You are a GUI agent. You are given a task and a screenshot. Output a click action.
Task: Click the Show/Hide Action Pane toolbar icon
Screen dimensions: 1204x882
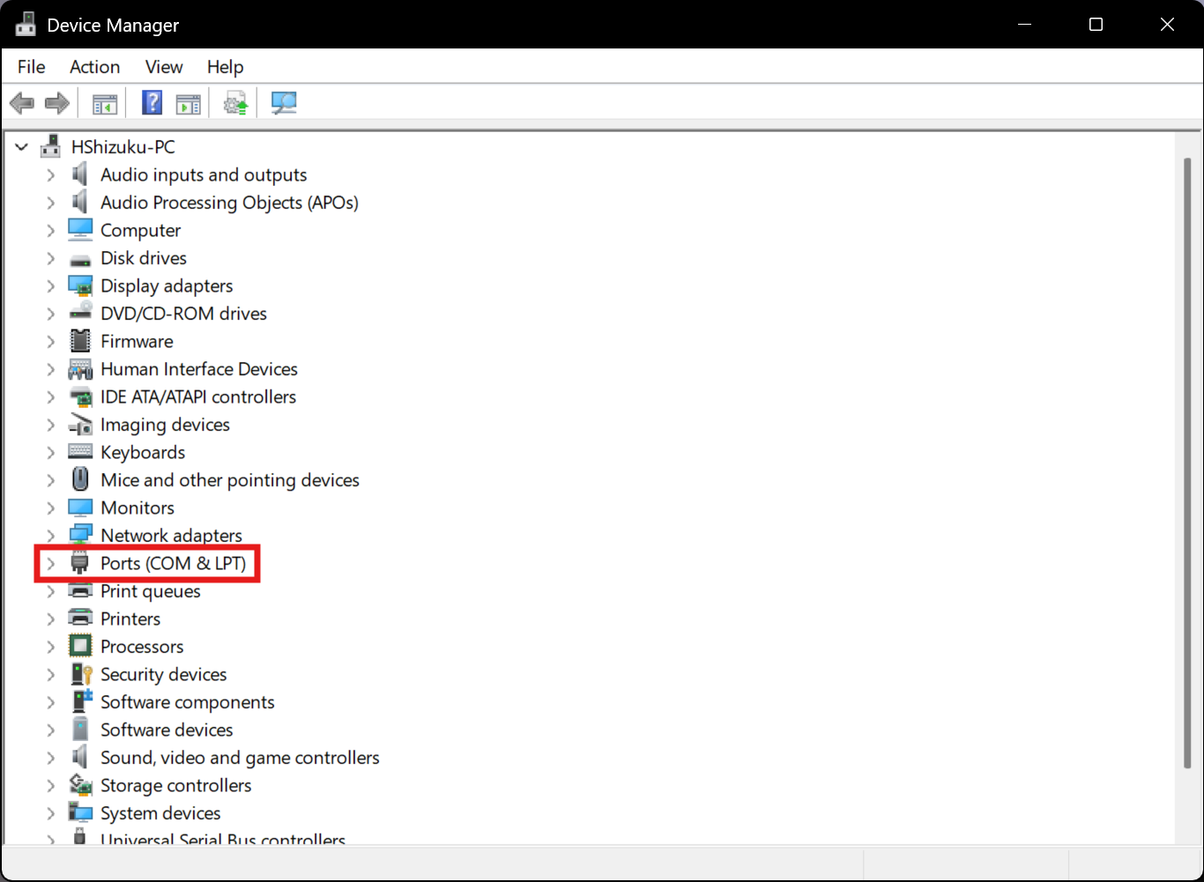pos(188,103)
